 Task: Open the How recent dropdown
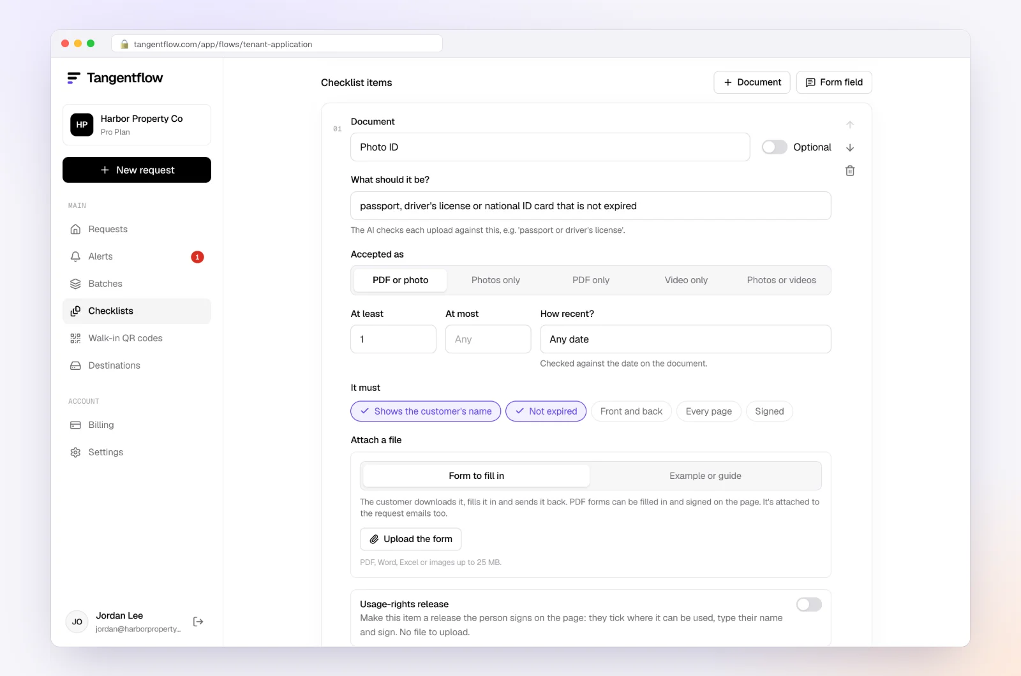[x=685, y=339]
